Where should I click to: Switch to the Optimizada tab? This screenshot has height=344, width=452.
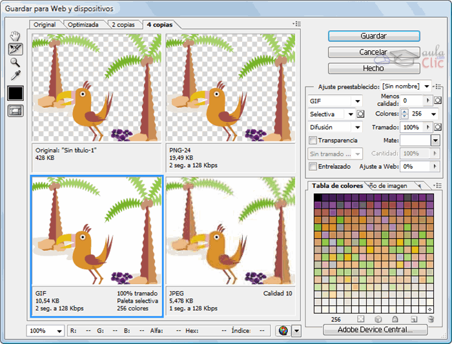tap(83, 25)
